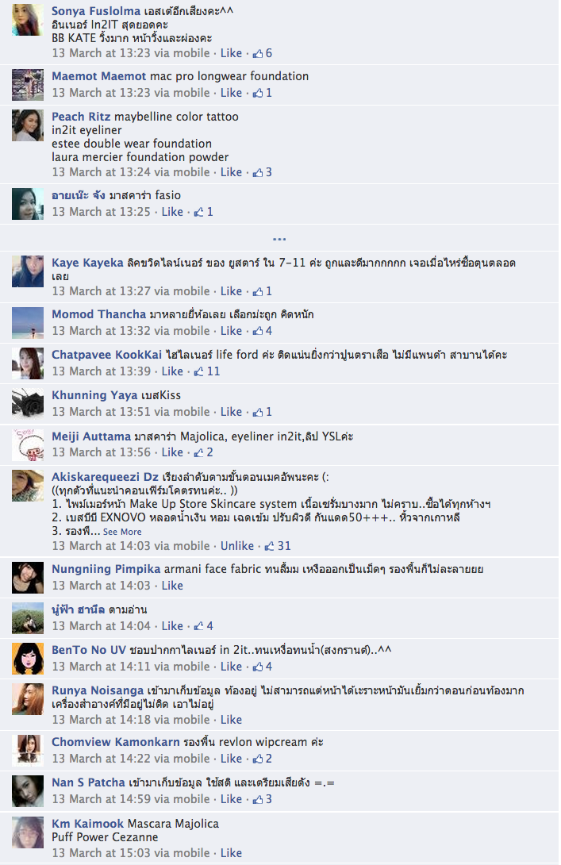Screen dimensions: 561x865
Task: Like Km Kaimook's Mascara Majolica comment
Action: coord(231,853)
